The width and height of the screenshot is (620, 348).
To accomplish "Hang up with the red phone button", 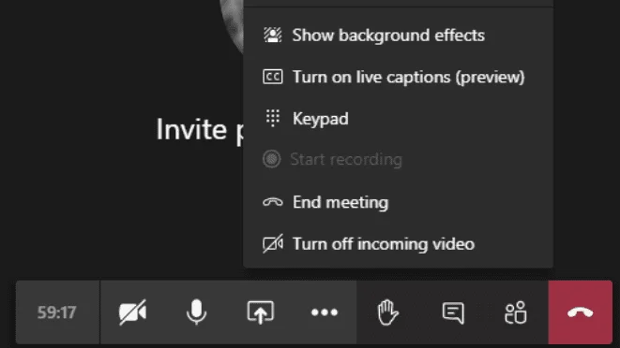I will 580,312.
